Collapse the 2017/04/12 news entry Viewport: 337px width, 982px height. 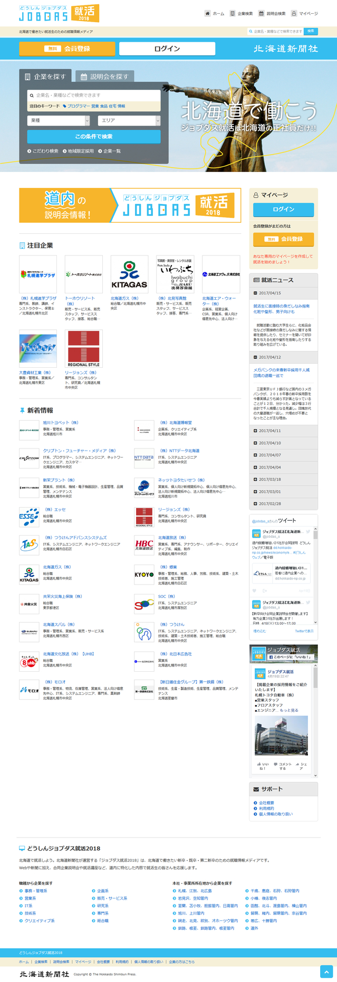(284, 357)
